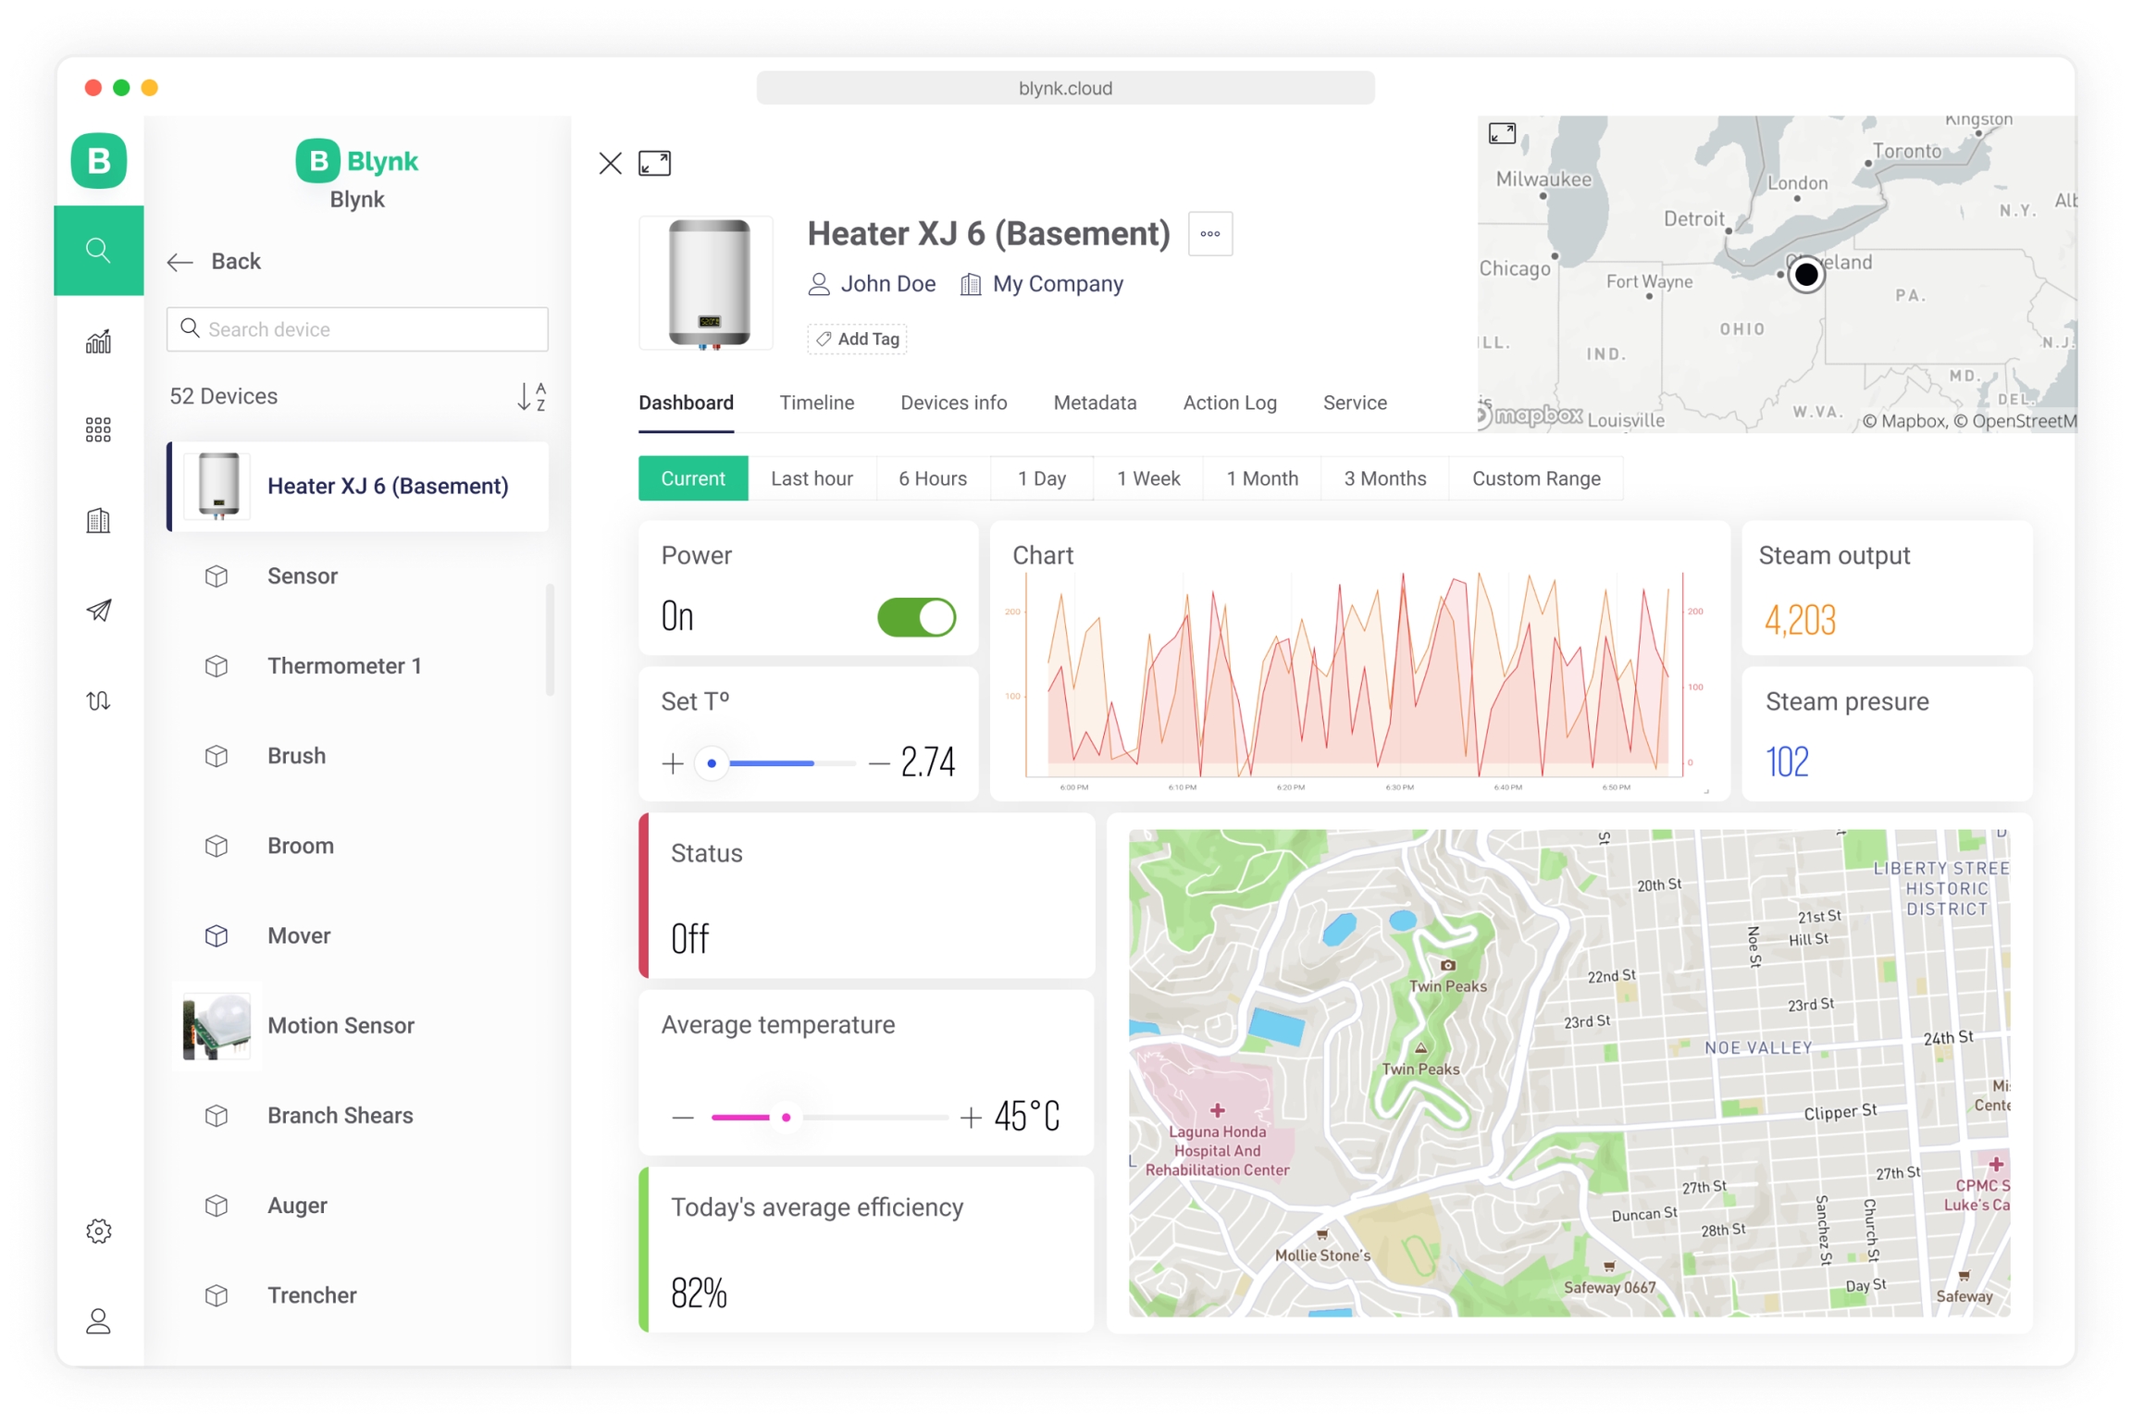
Task: Open the Action Log tab
Action: tap(1229, 403)
